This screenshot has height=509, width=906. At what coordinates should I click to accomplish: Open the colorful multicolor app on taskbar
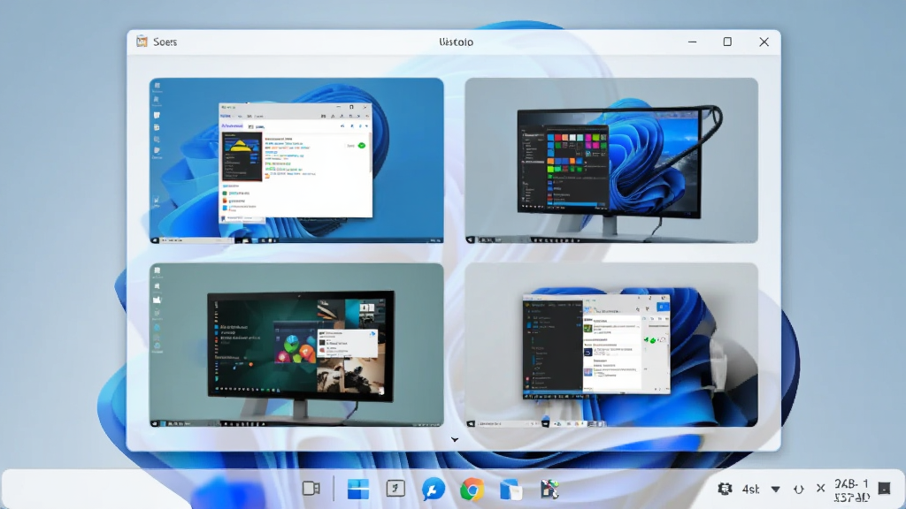[x=549, y=490]
